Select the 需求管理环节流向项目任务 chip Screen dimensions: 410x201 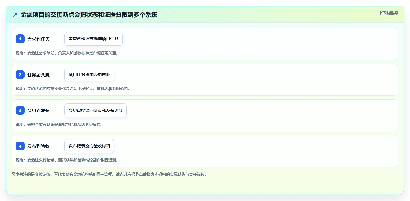(94, 39)
